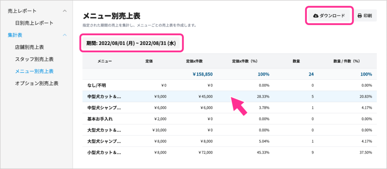Click the cloud download icon
Screen dimensions: 387x169
coord(316,16)
